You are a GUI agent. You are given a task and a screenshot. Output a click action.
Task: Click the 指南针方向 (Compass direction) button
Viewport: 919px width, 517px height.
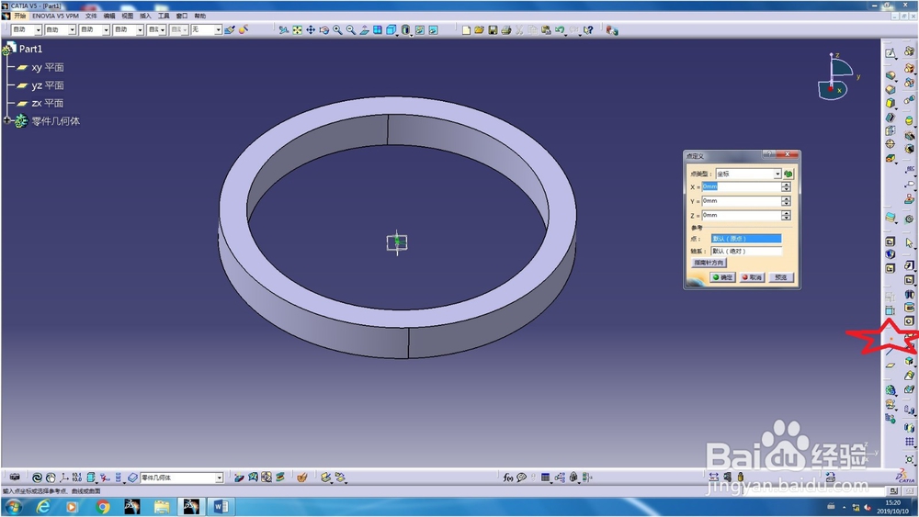tap(709, 263)
